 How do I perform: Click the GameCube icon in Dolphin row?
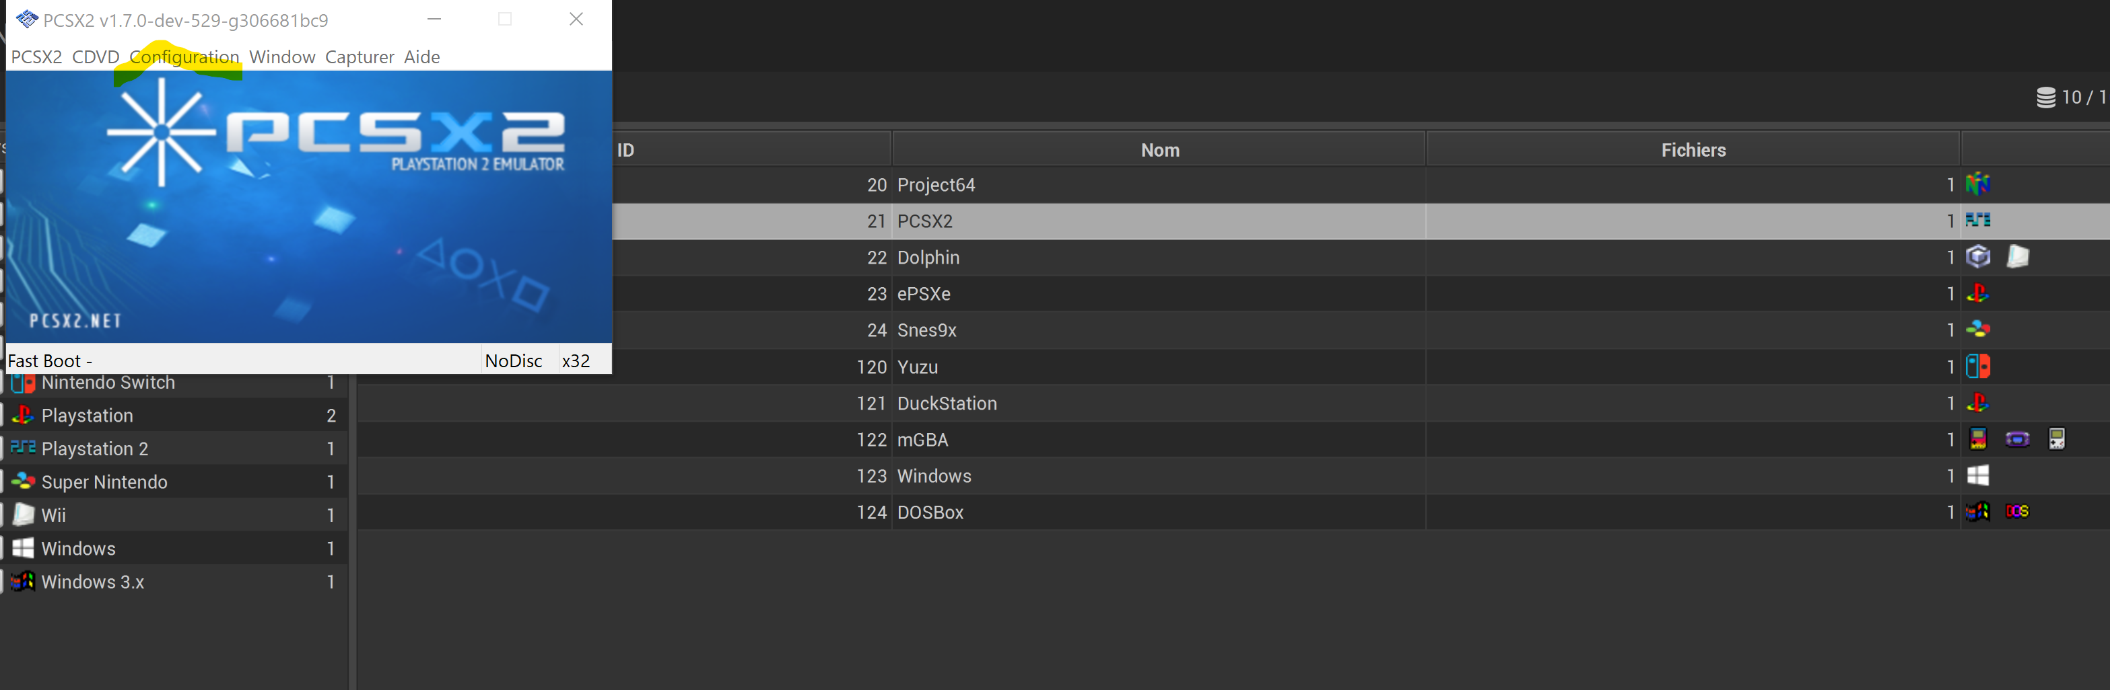click(1977, 257)
